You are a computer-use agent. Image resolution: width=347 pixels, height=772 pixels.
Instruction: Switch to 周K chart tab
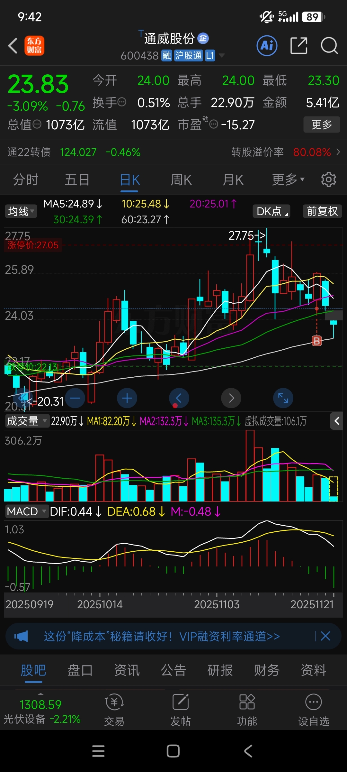tap(181, 179)
